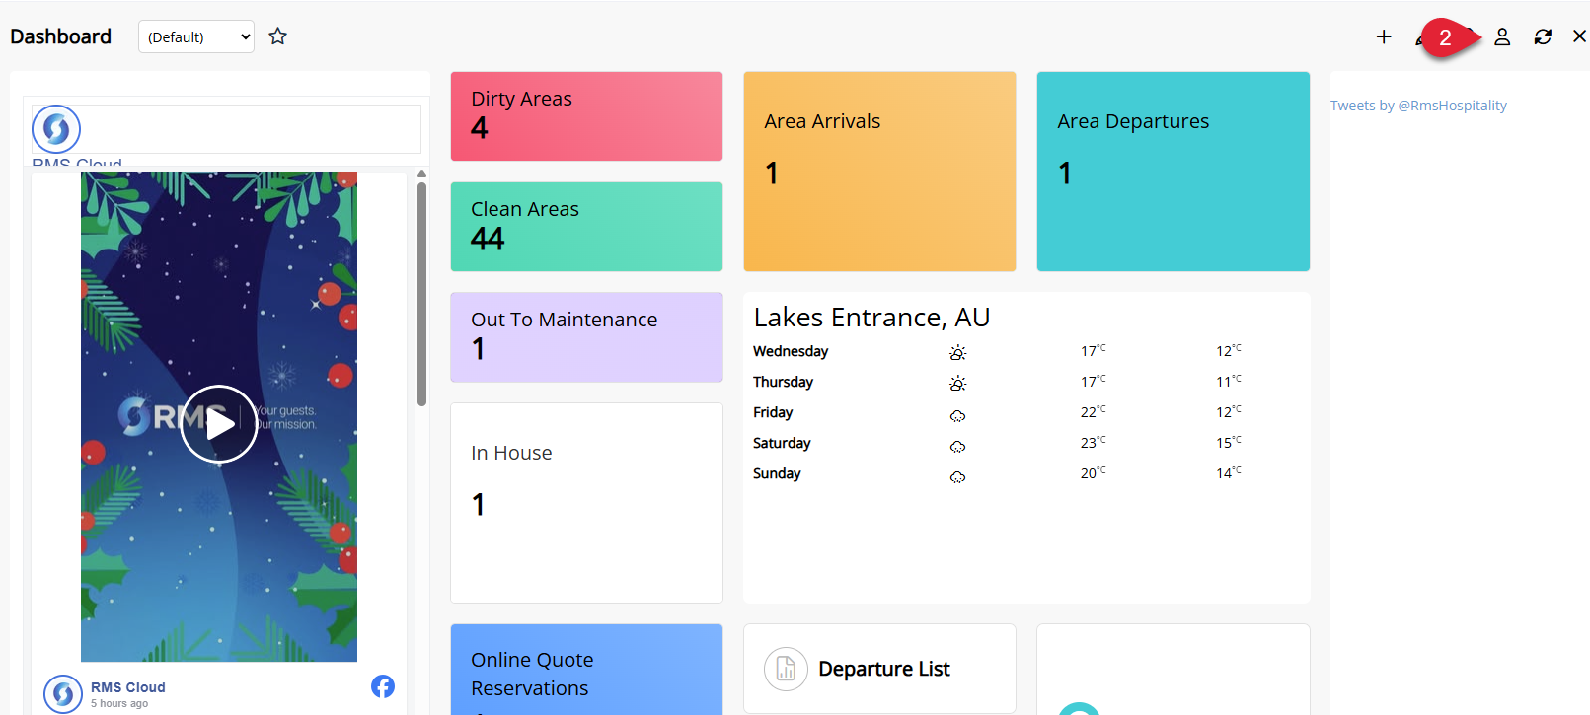Viewport: 1590px width, 715px height.
Task: Select Saturday weather row label
Action: (782, 443)
